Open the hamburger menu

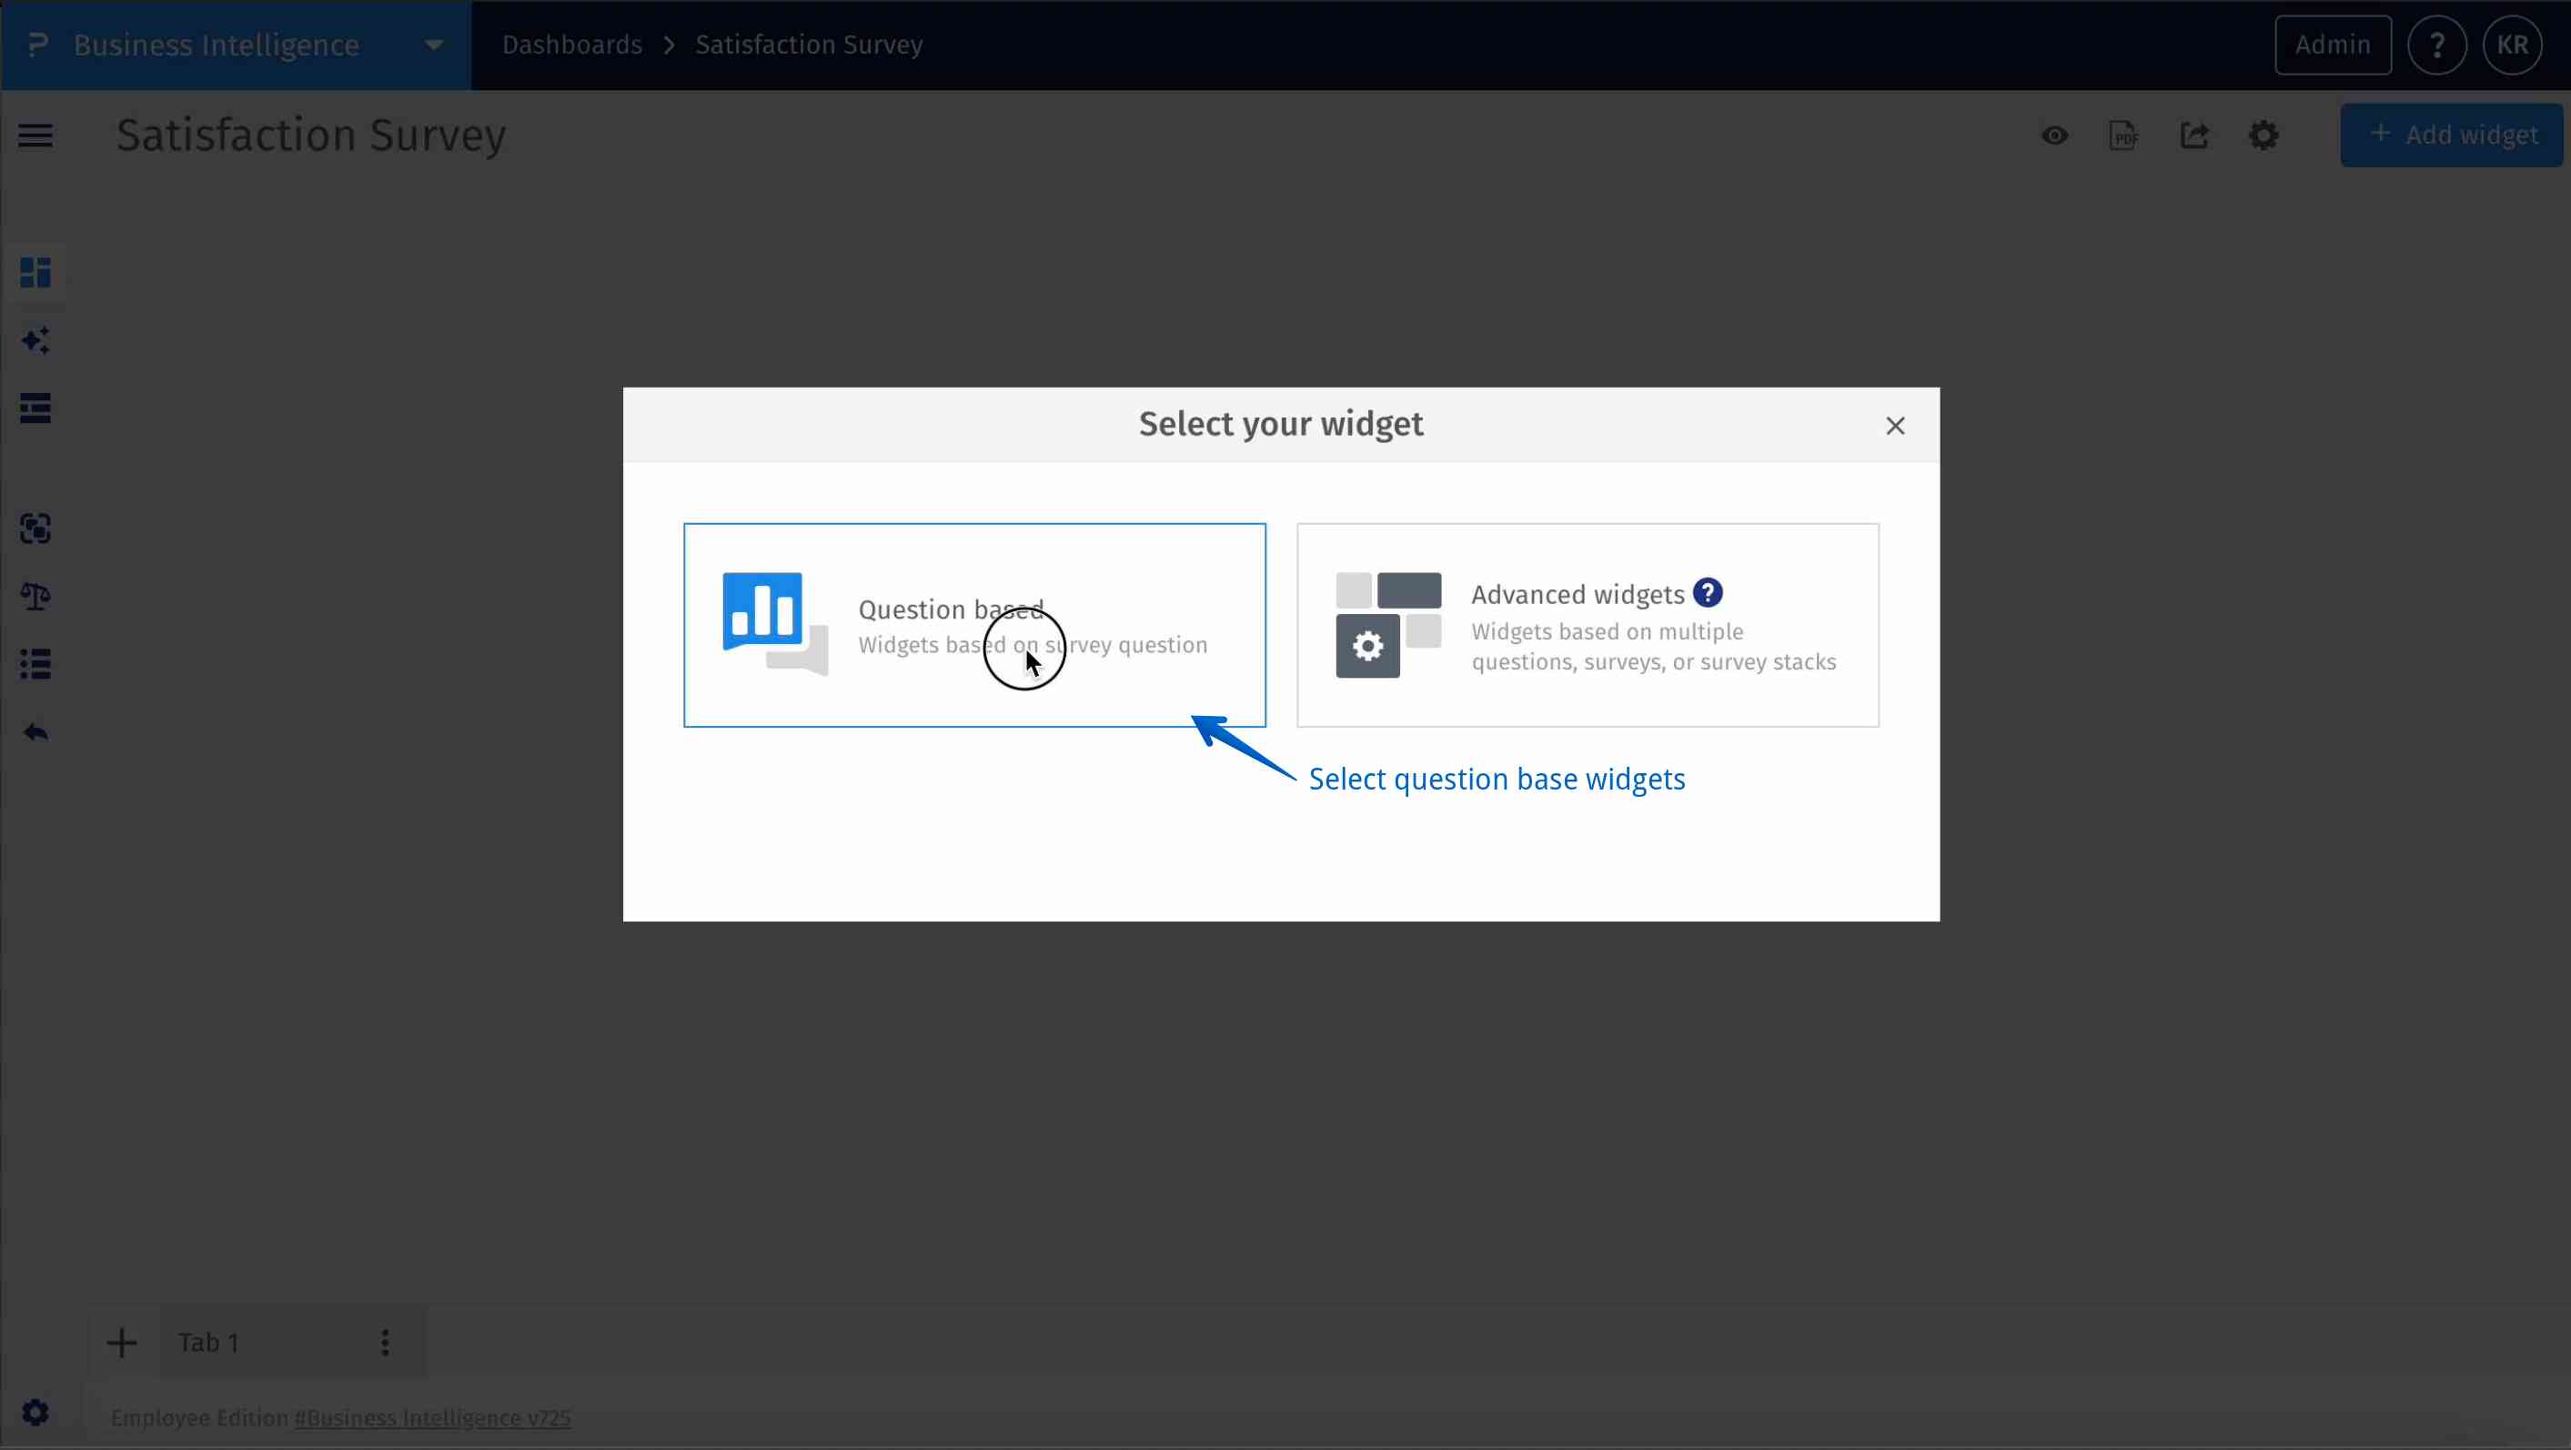pos(35,136)
